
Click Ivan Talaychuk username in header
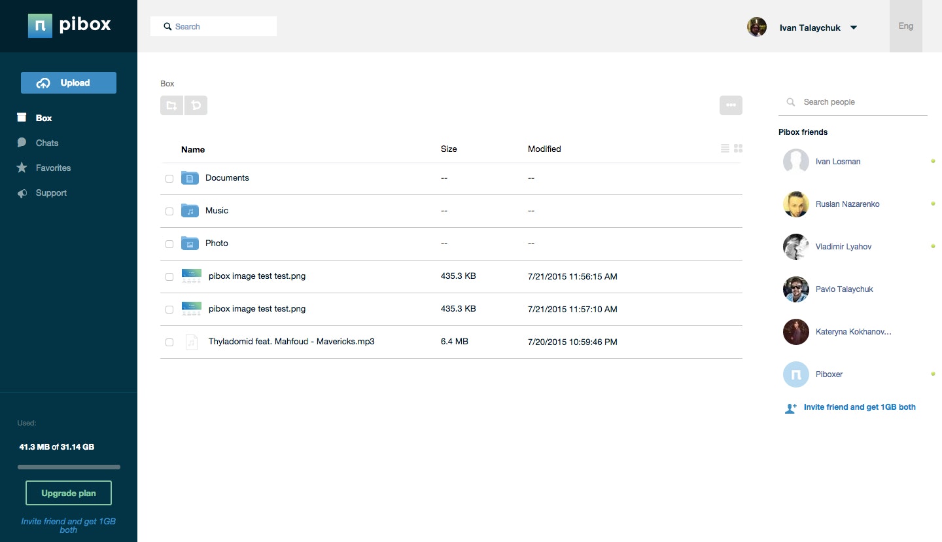coord(810,27)
